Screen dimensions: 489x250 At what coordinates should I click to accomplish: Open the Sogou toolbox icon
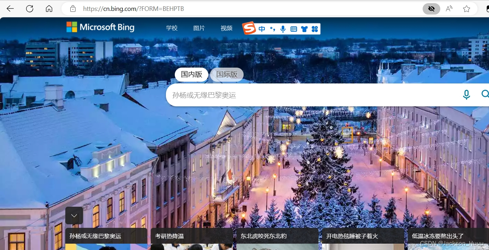[314, 29]
